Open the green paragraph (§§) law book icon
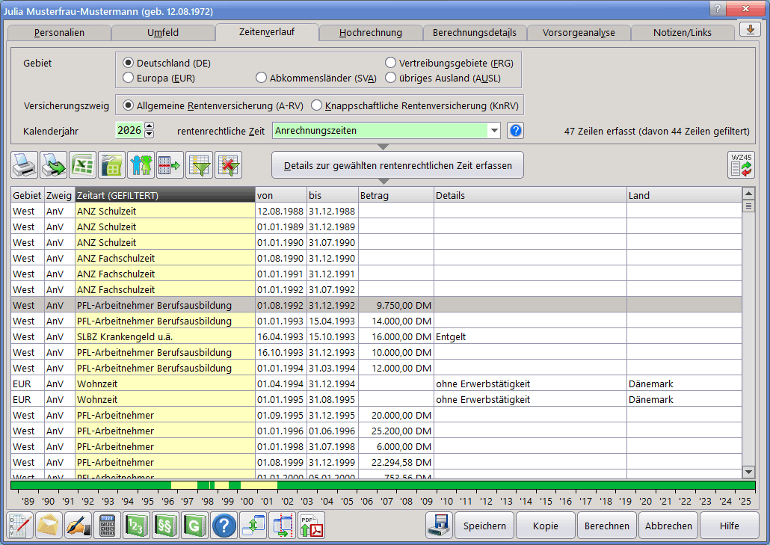Viewport: 770px width, 545px height. 165,526
